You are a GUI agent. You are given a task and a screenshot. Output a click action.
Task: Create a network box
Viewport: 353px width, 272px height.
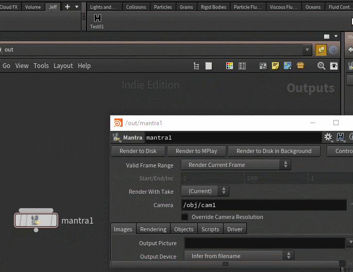(263, 66)
